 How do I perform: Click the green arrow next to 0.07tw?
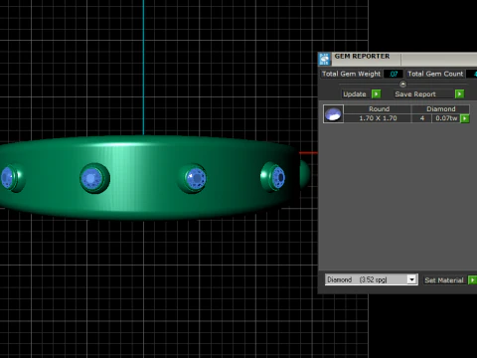point(465,118)
